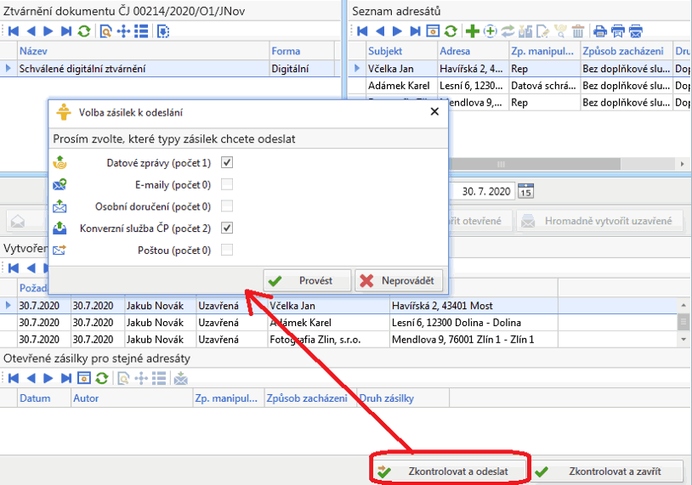
Task: Click the date field showing 30. 7. 2020
Action: [x=486, y=191]
